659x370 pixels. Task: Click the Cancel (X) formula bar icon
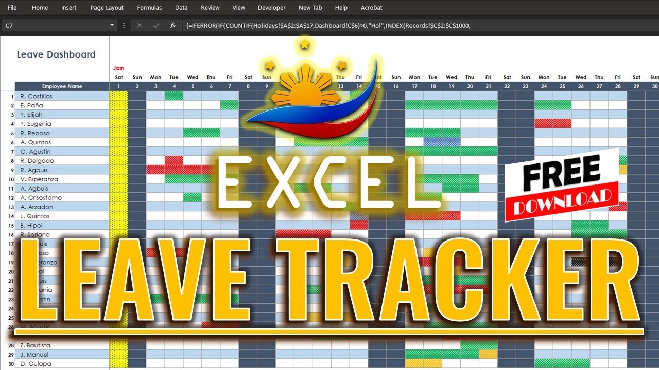point(139,25)
